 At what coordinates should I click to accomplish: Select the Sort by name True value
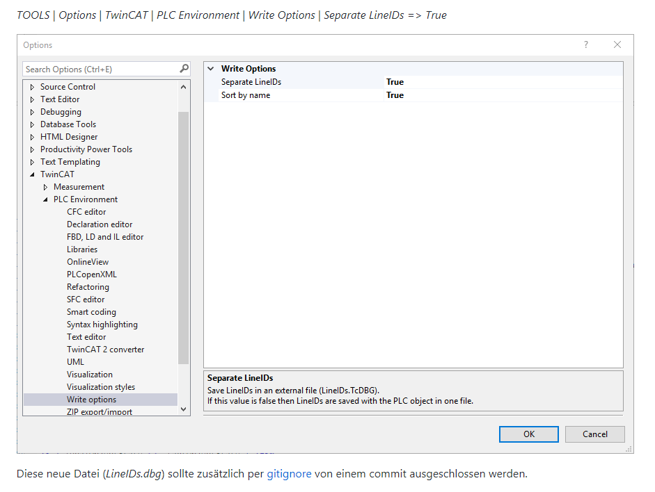pos(395,95)
